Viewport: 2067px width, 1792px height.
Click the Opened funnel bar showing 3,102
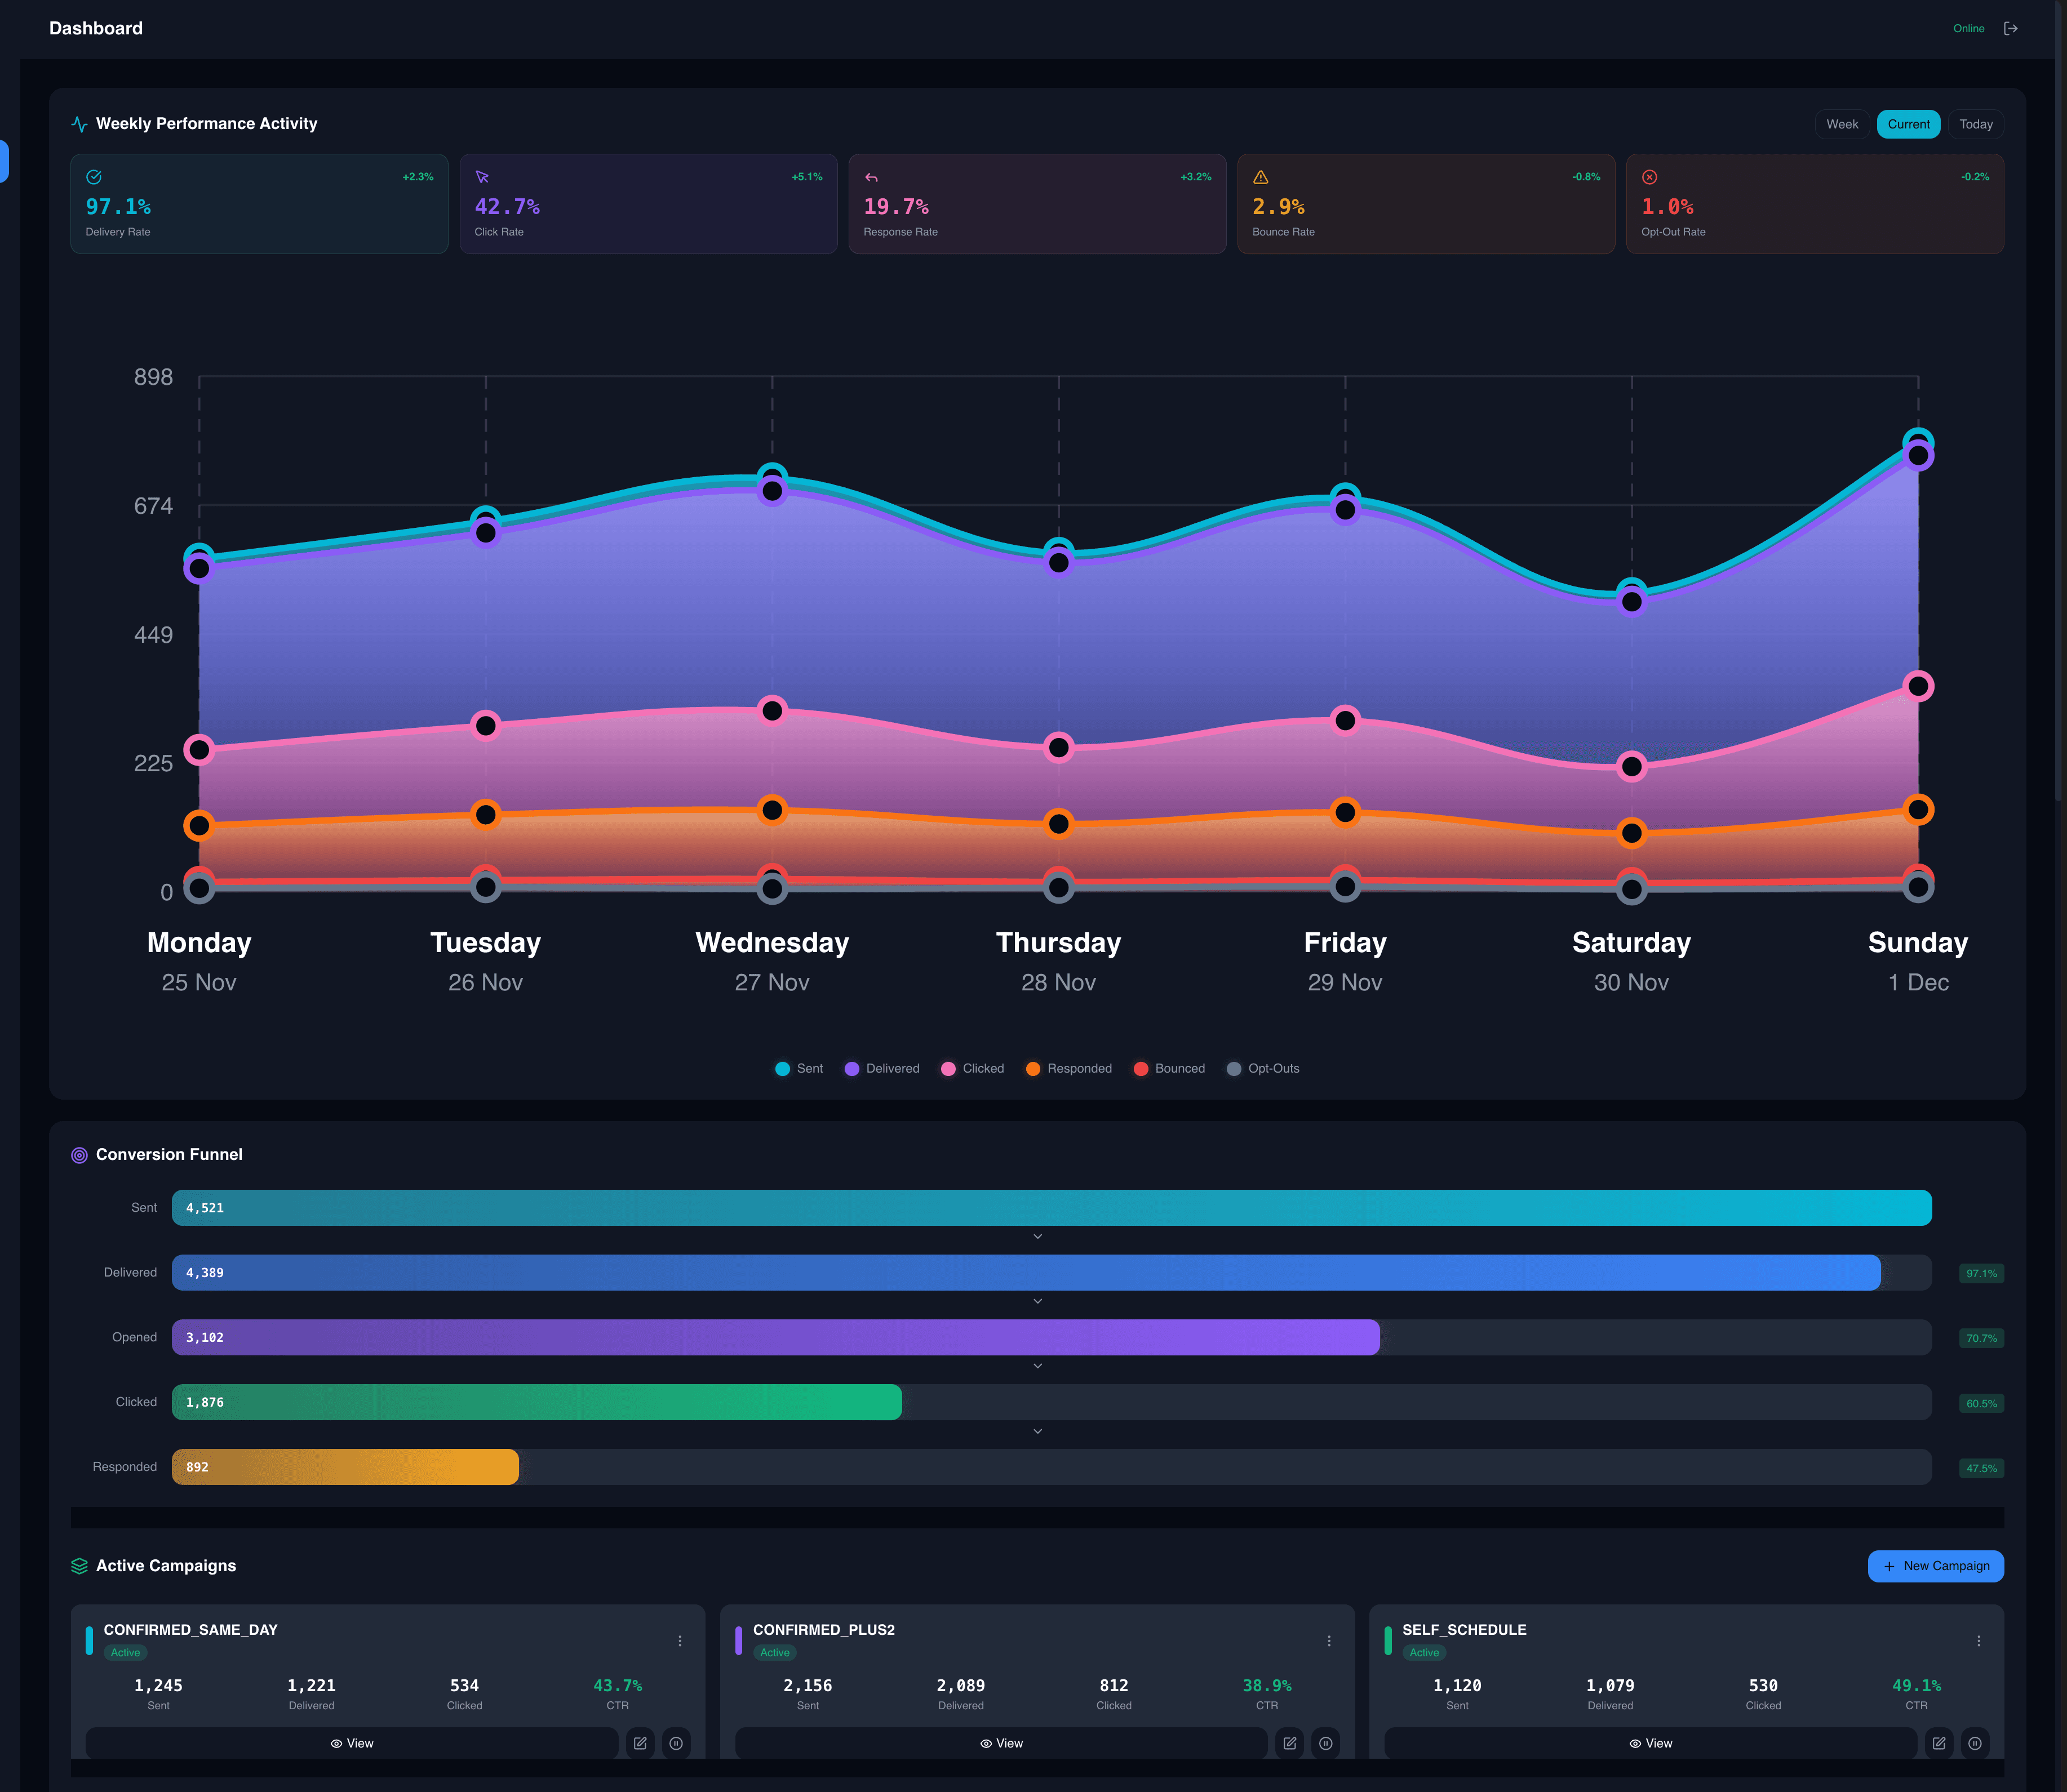[x=775, y=1338]
